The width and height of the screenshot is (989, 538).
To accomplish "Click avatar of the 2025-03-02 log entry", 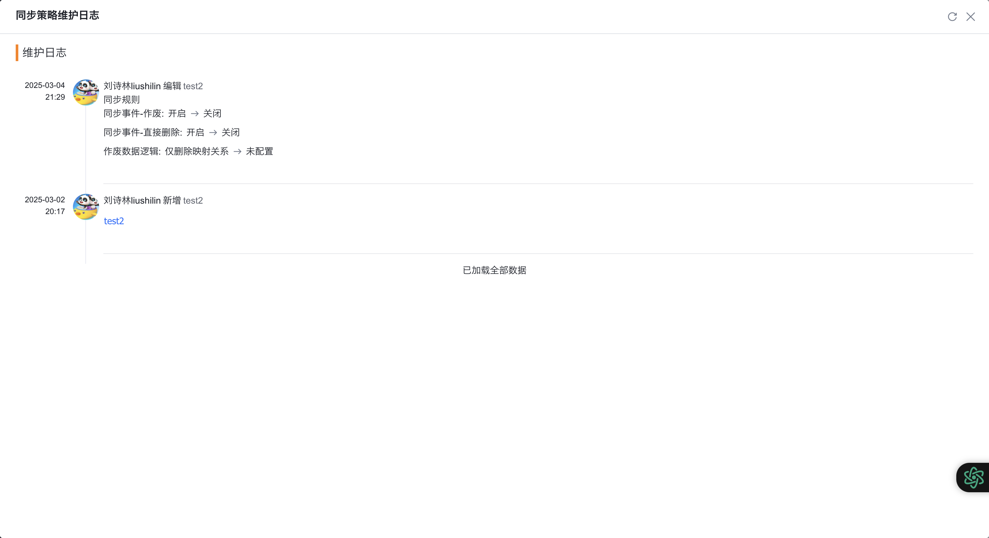I will coord(86,207).
